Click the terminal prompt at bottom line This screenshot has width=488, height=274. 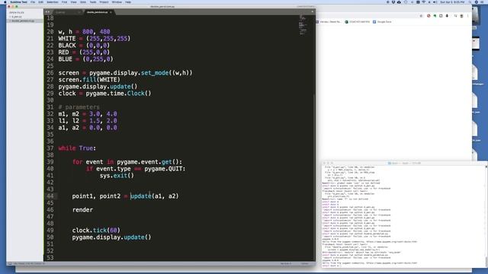[332, 266]
